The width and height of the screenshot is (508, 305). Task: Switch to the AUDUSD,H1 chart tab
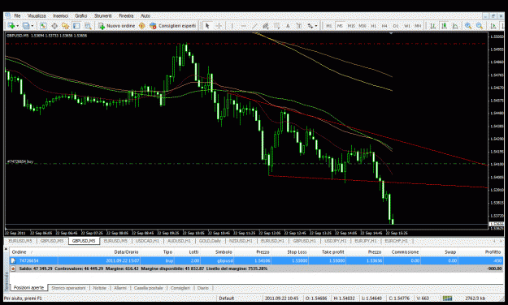179,241
